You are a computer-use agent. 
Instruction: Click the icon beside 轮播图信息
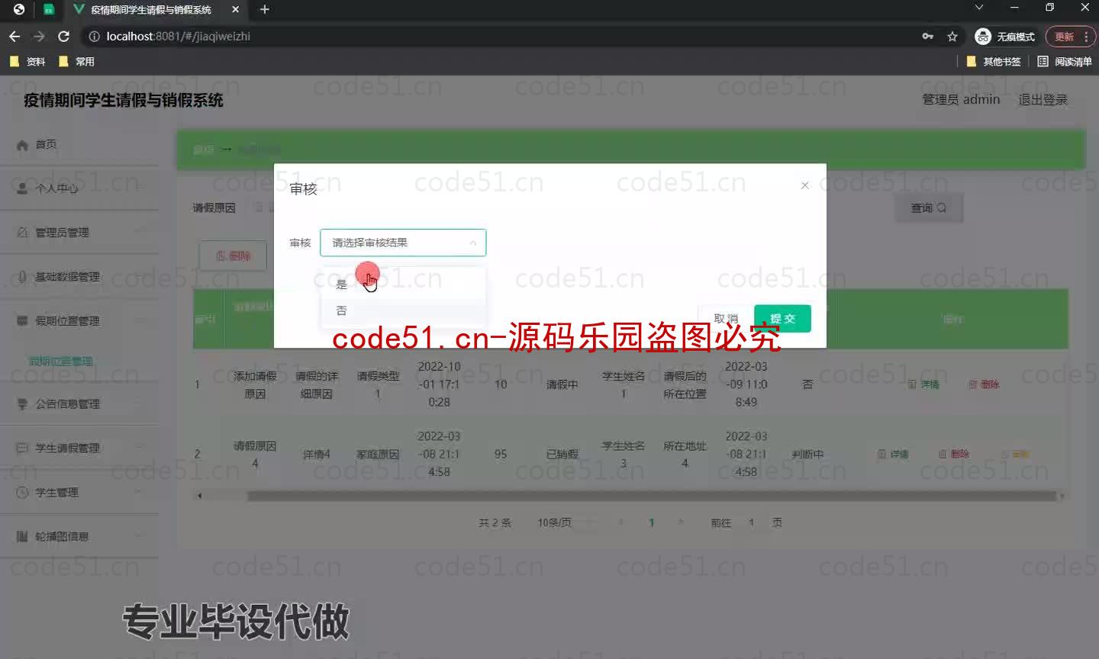(22, 537)
